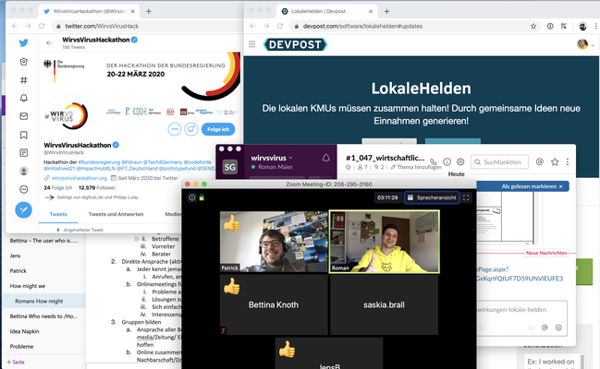
Task: Click the compose tweet round button
Action: tap(23, 209)
